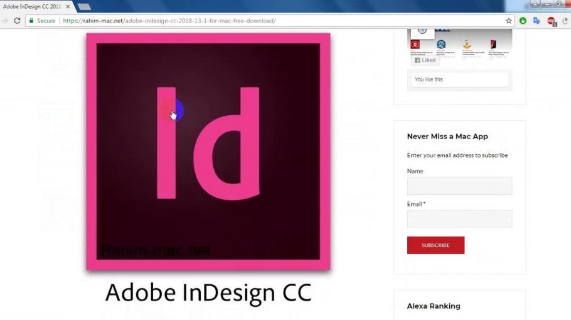Screen dimensions: 571x320
Task: Click the green padlock Secure indicator
Action: click(x=42, y=21)
